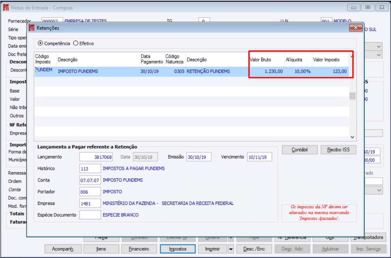Image resolution: width=391 pixels, height=258 pixels.
Task: Edit the Histórico code field
Action: point(90,169)
